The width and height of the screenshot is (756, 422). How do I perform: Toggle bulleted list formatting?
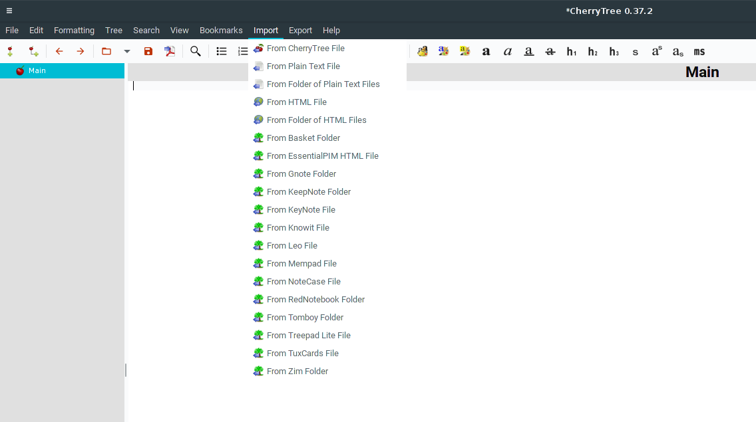(x=222, y=51)
